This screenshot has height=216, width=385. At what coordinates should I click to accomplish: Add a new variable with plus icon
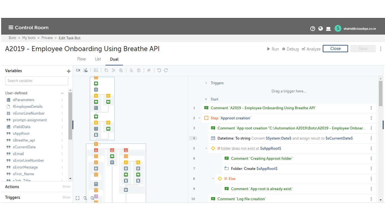click(69, 71)
